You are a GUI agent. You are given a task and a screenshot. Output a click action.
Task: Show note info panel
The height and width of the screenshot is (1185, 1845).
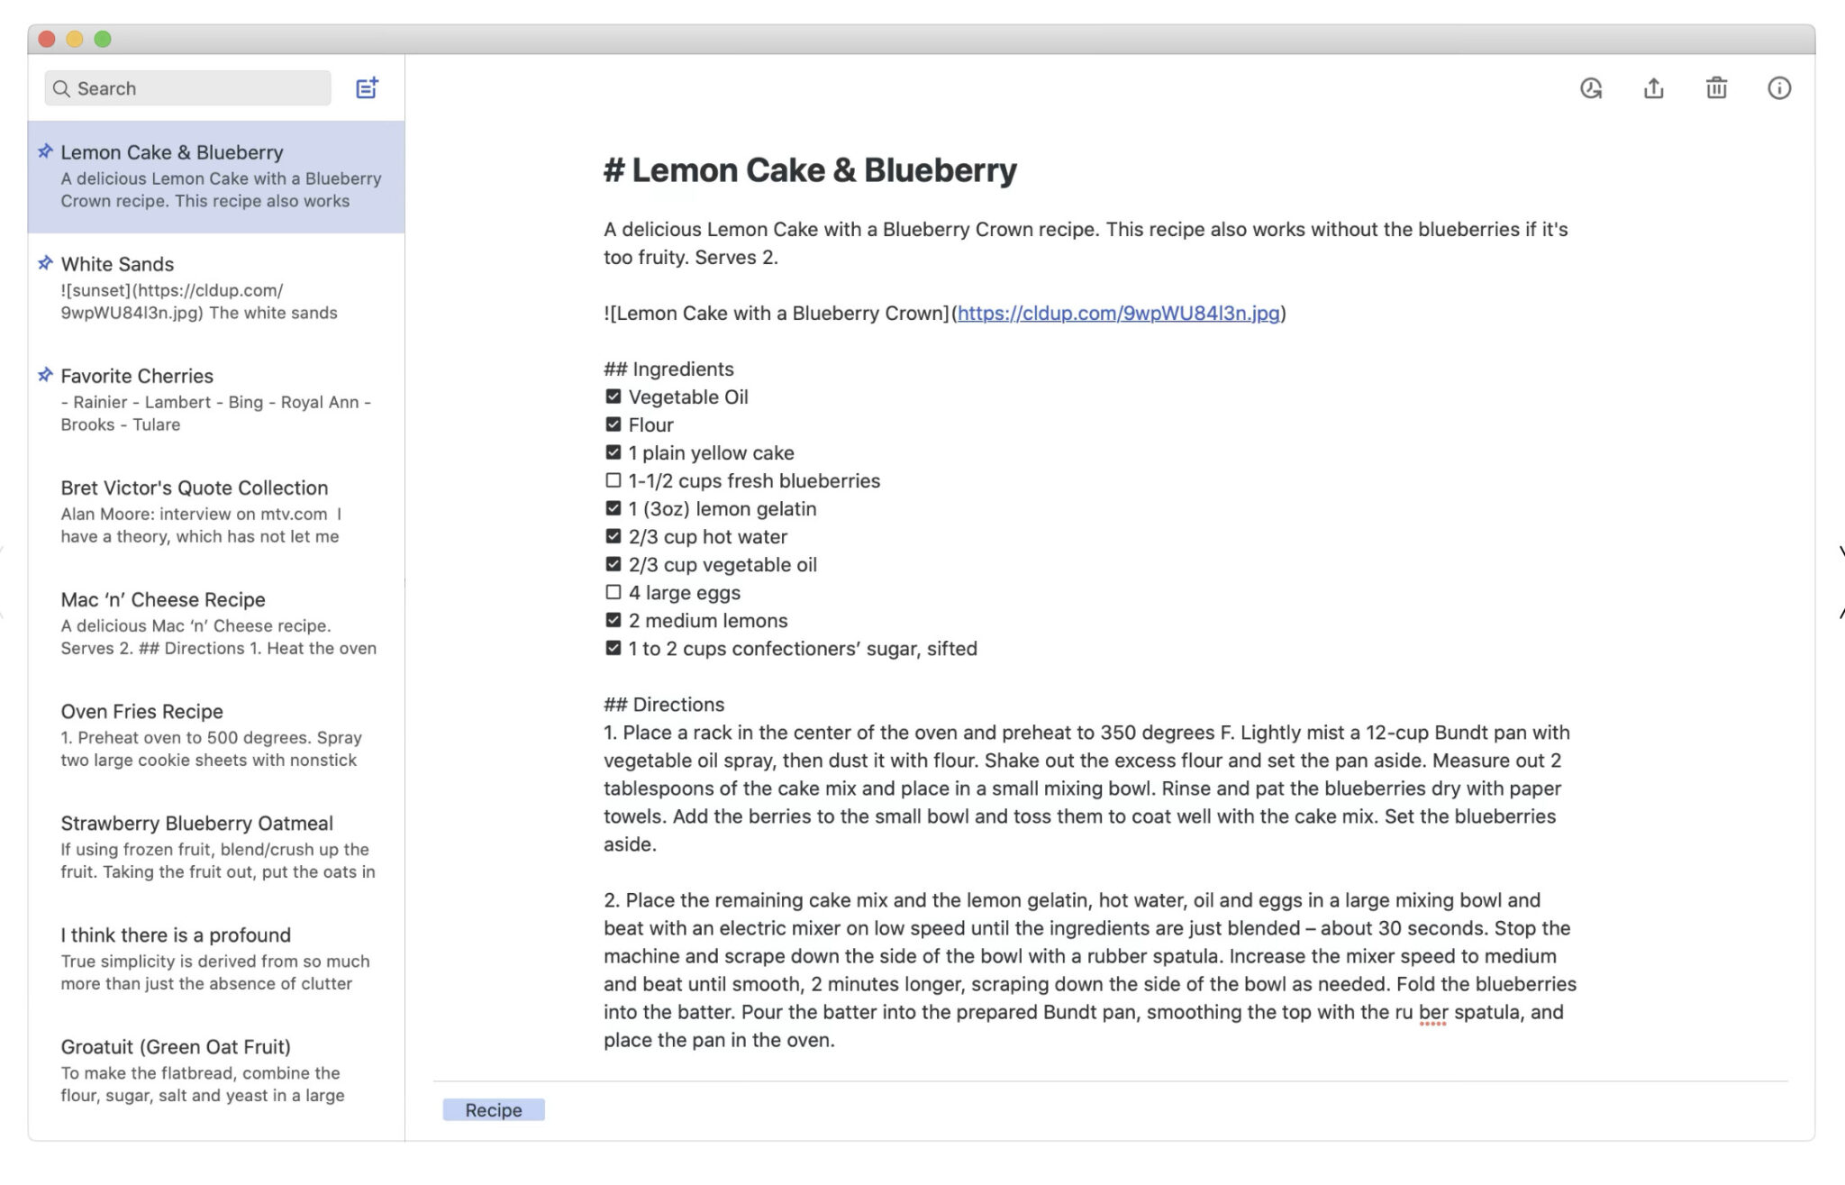tap(1779, 88)
